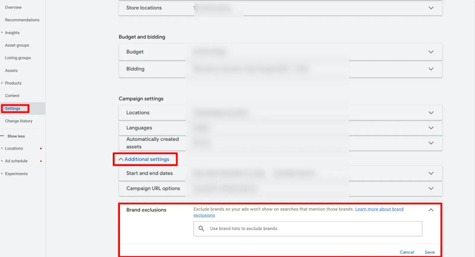This screenshot has width=475, height=257.
Task: Click the brand lists search field
Action: [x=308, y=229]
